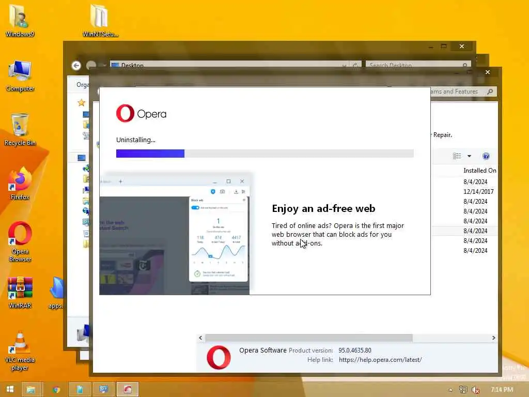529x397 pixels.
Task: Click the Opera ad-blocker preview image
Action: tap(175, 234)
